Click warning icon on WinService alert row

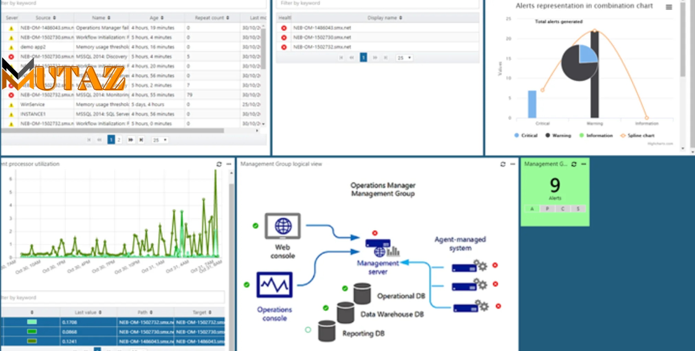pyautogui.click(x=11, y=105)
